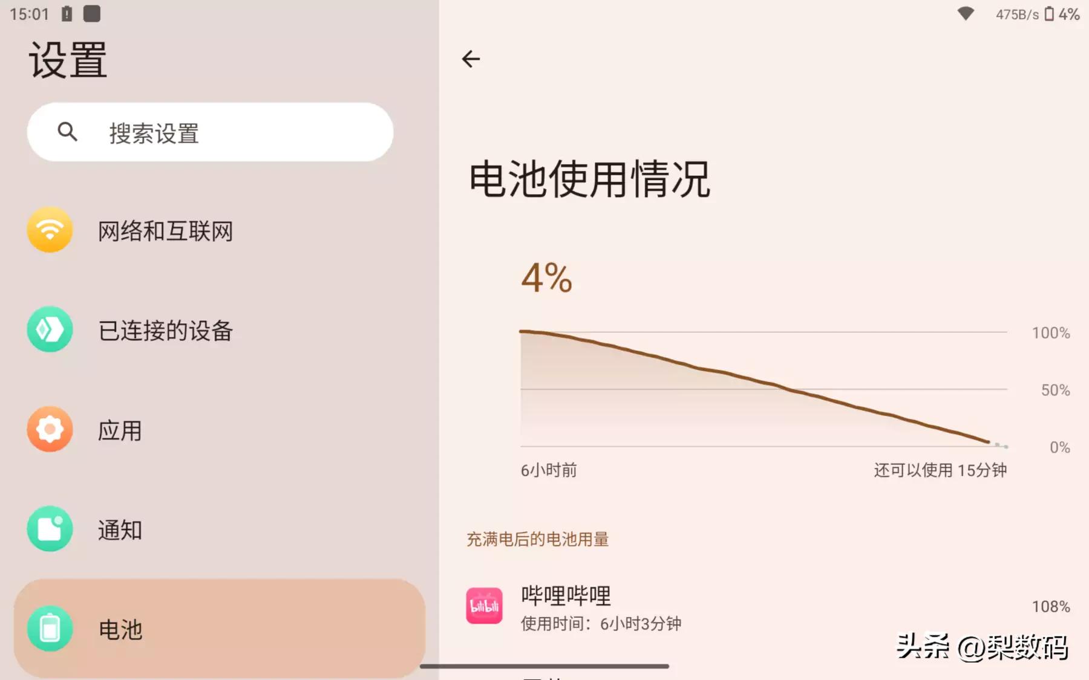1089x680 pixels.
Task: Open 已连接的设备 settings
Action: pyautogui.click(x=165, y=331)
